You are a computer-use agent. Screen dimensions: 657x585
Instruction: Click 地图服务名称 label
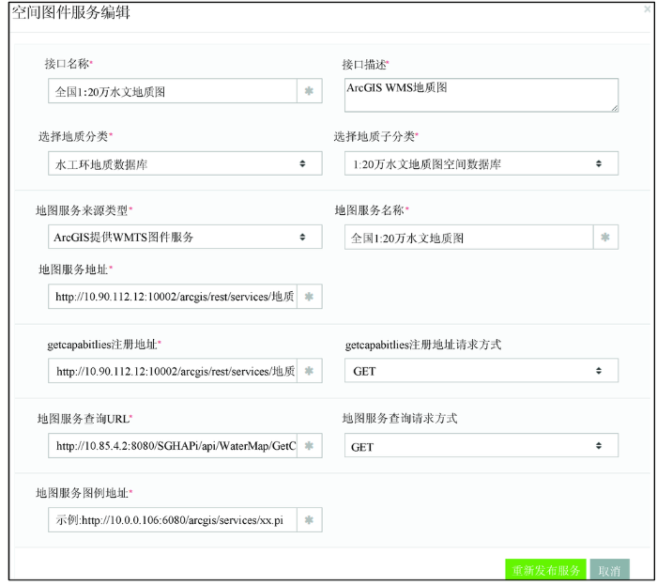coord(370,210)
